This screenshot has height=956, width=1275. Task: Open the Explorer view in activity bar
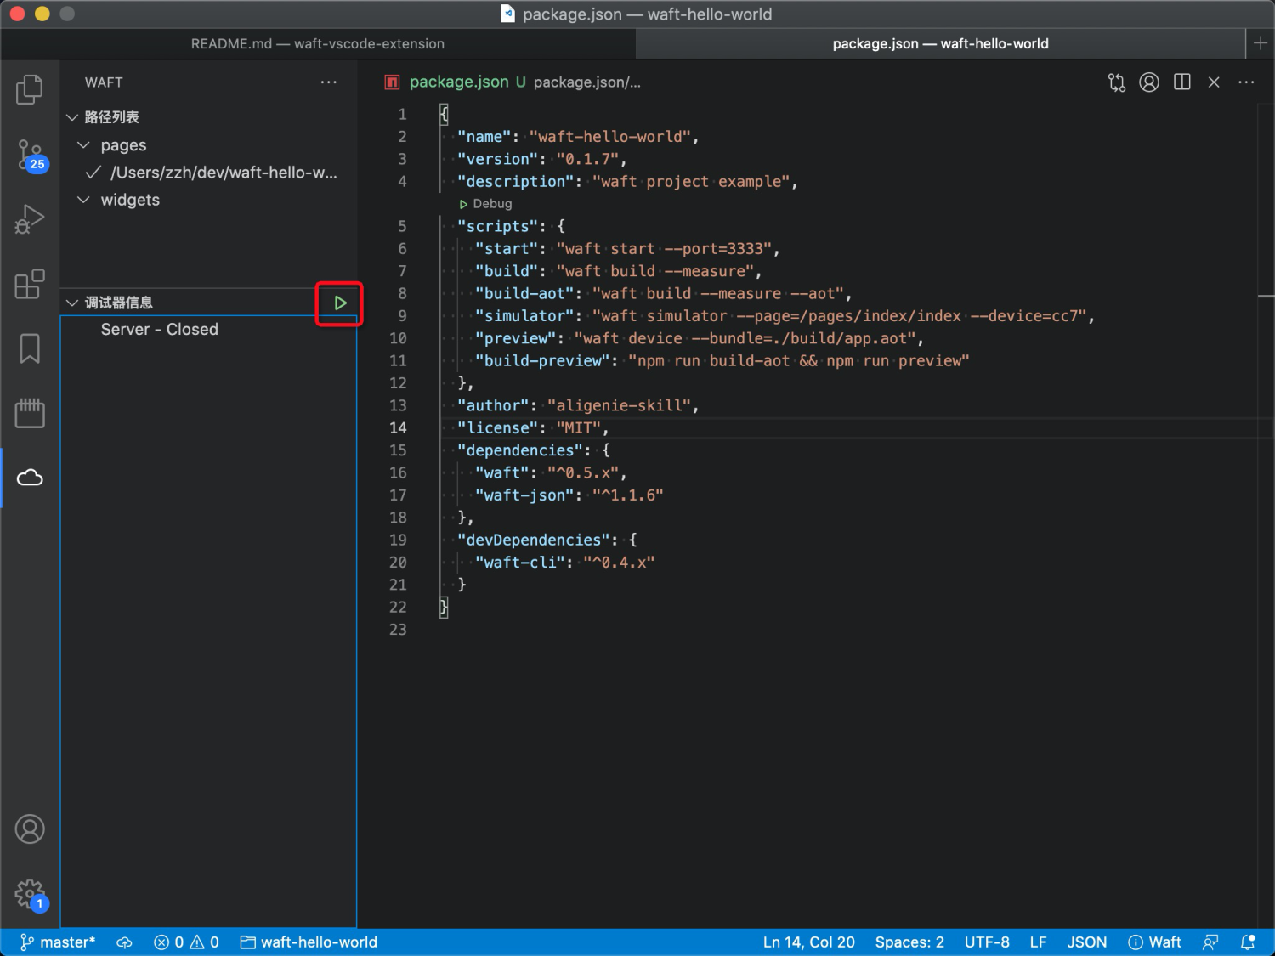pos(30,89)
